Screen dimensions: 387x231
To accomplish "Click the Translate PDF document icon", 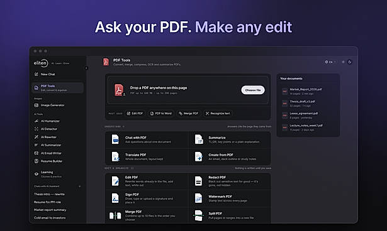I will pos(115,157).
